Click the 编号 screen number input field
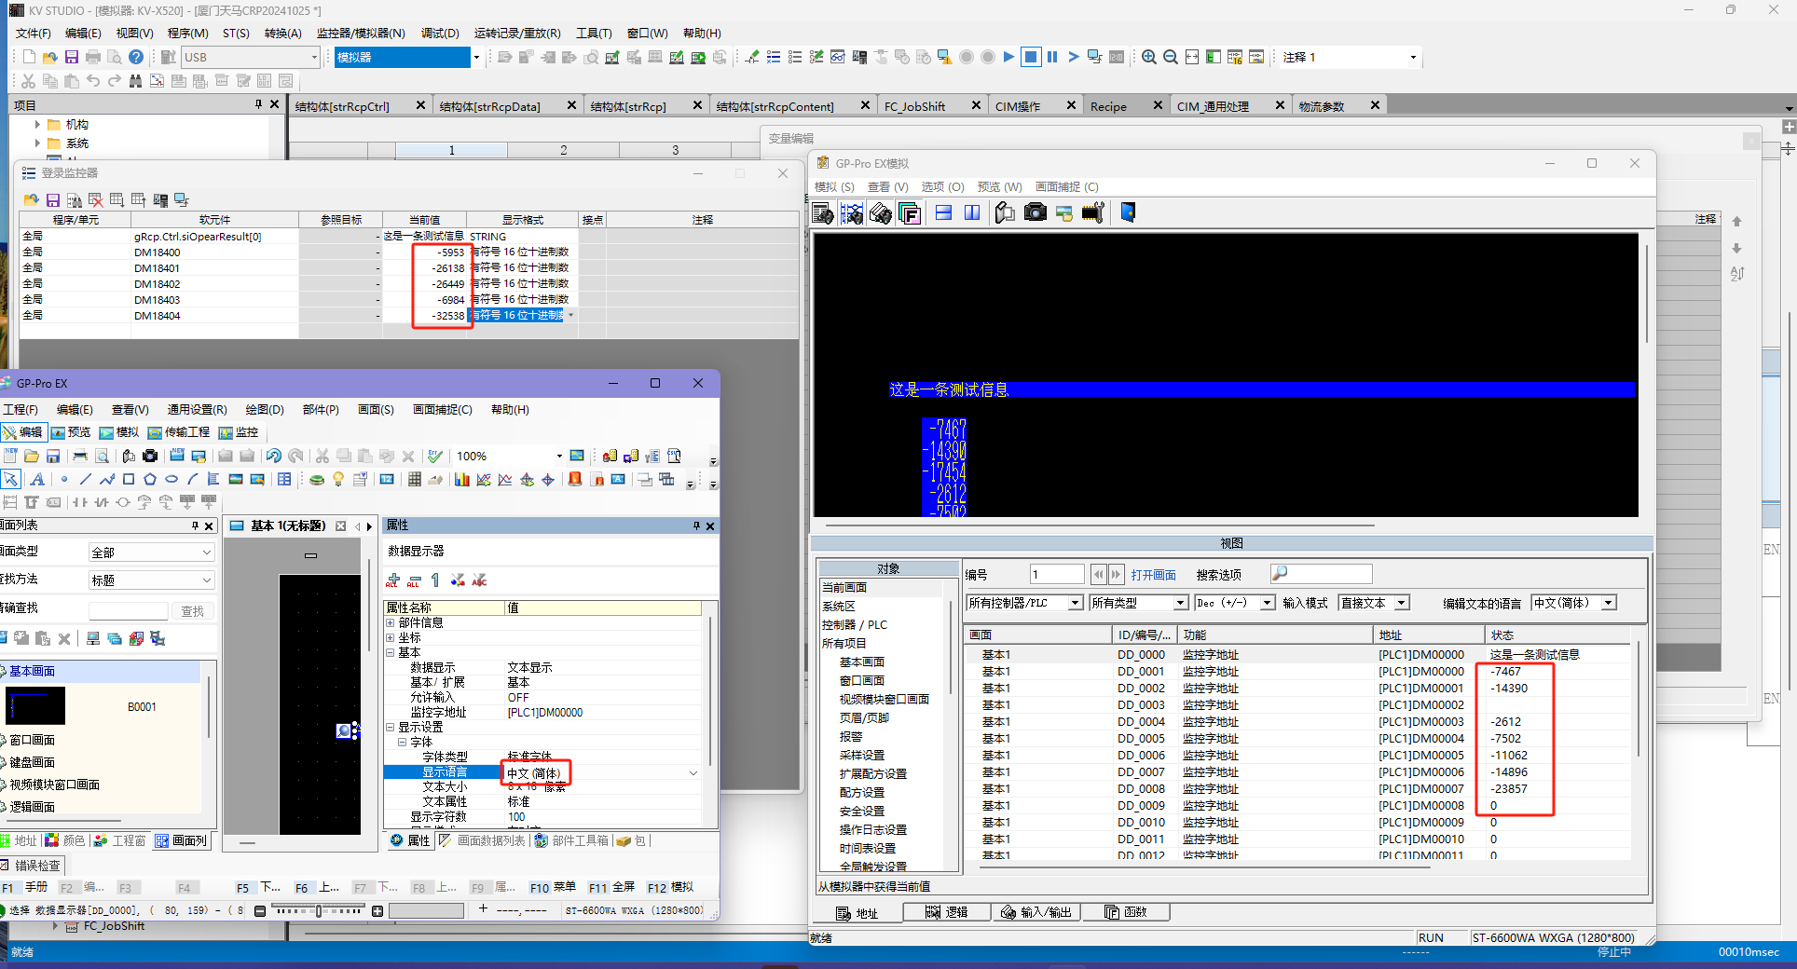Screen dimensions: 1797x969 pos(1056,575)
